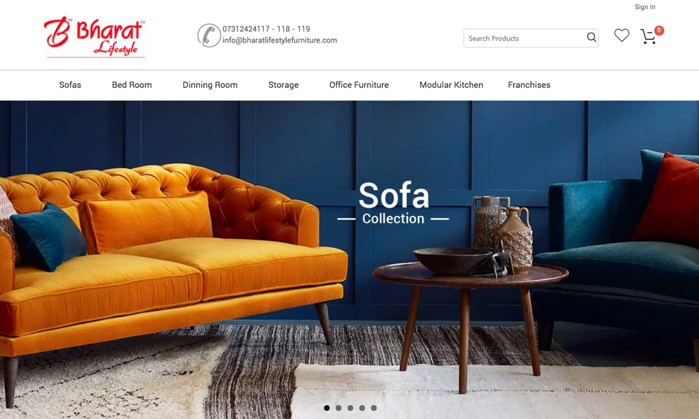
Task: Click the search magnifier icon
Action: click(x=591, y=38)
